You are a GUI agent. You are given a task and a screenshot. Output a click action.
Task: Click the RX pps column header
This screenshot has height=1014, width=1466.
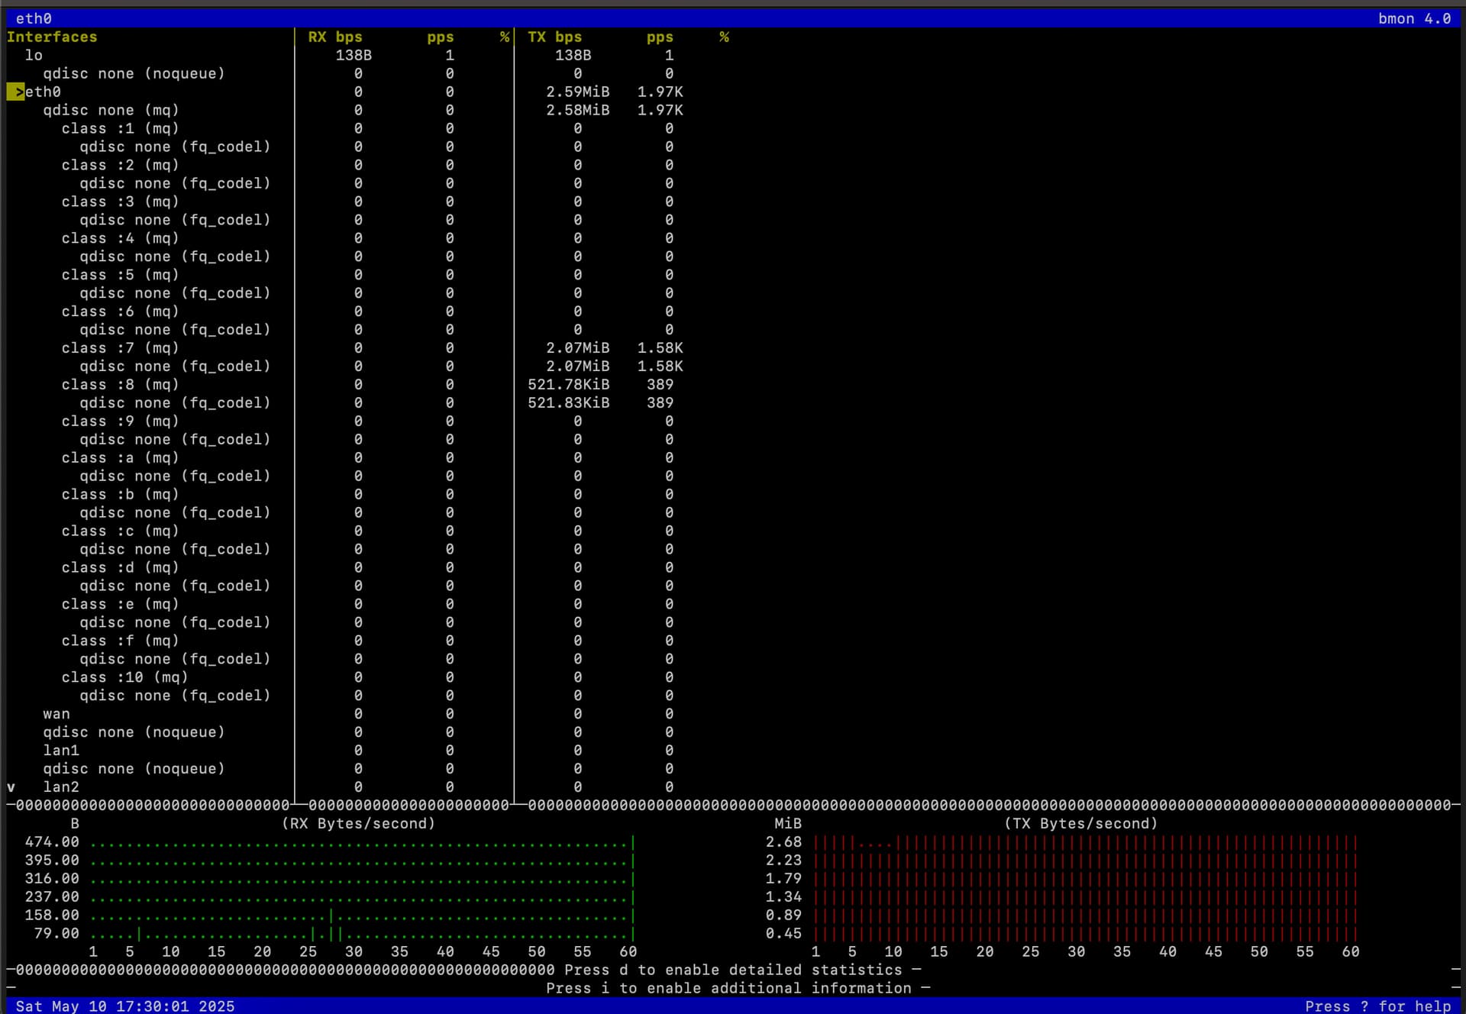click(x=441, y=37)
